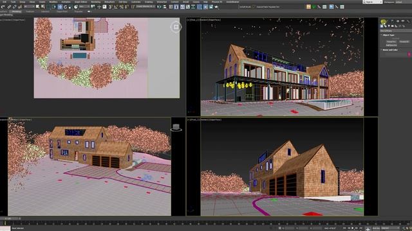Open the Reference Coordinate System dropdown
The width and height of the screenshot is (412, 231).
click(x=84, y=7)
